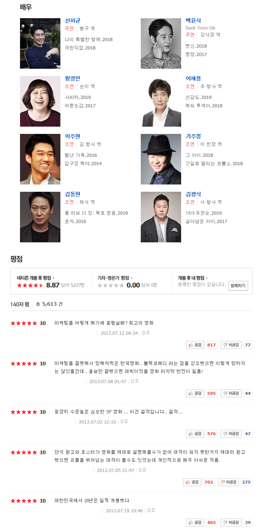
Task: Click thumbs-down 비공감 on first review
Action: (x=230, y=345)
